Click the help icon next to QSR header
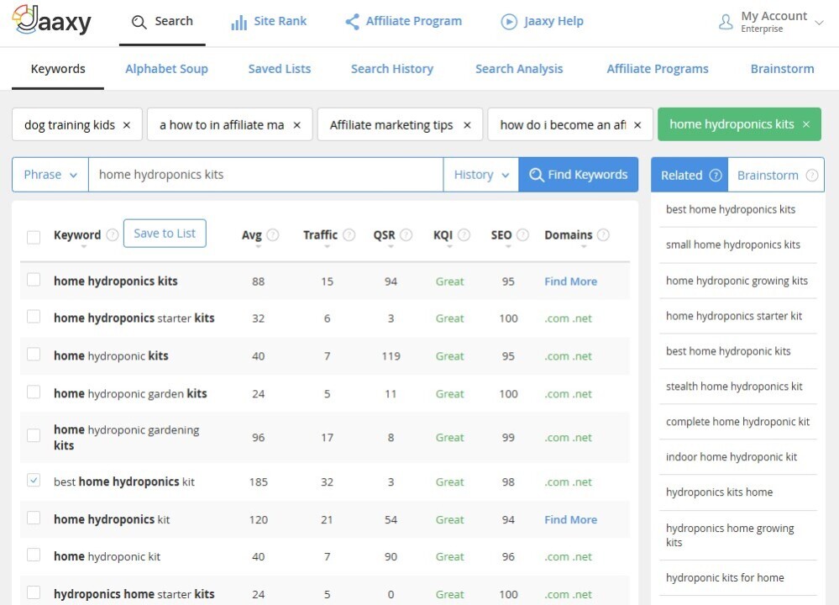Screen dimensions: 839x605 pyautogui.click(x=406, y=234)
